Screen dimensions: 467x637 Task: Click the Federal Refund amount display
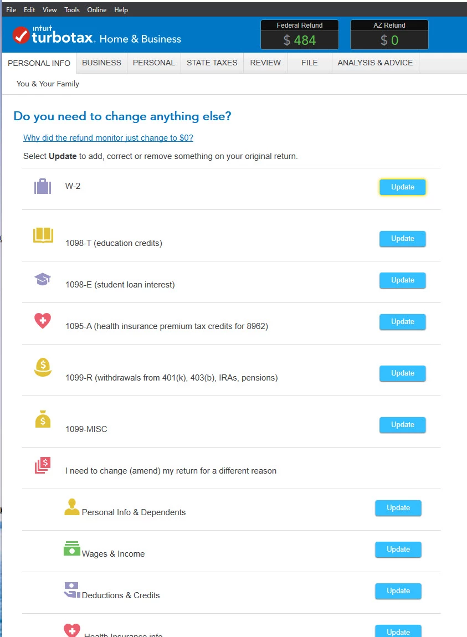pyautogui.click(x=300, y=40)
